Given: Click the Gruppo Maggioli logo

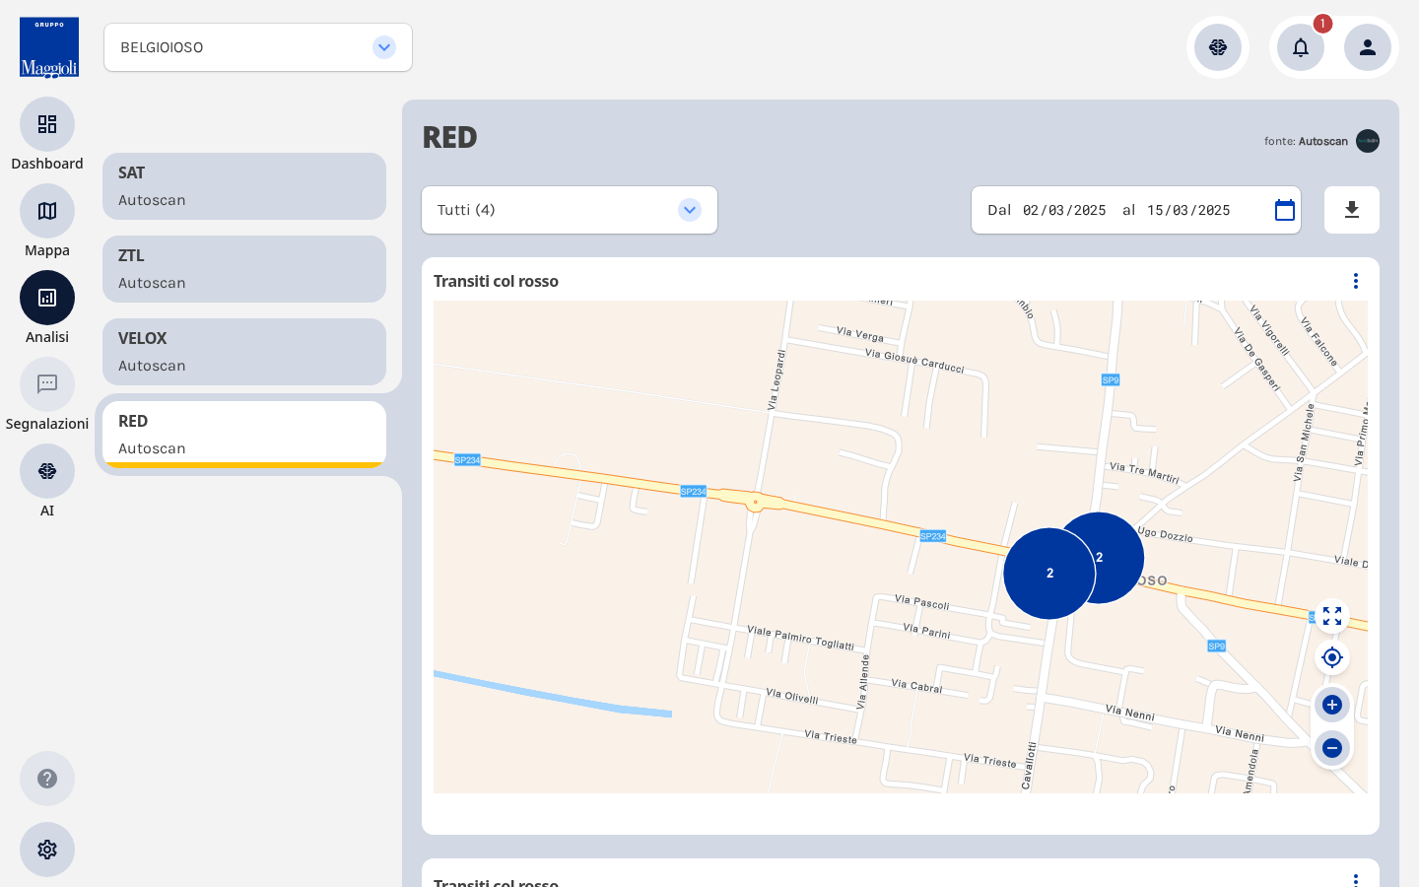Looking at the screenshot, I should click(49, 47).
